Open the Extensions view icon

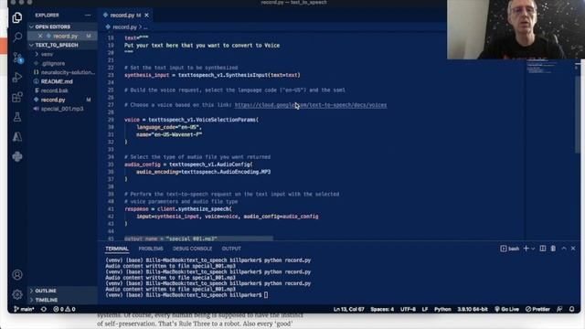click(x=17, y=98)
